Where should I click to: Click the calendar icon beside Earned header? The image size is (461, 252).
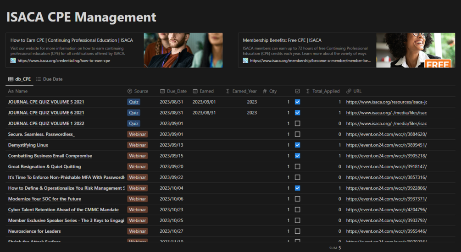(x=195, y=91)
